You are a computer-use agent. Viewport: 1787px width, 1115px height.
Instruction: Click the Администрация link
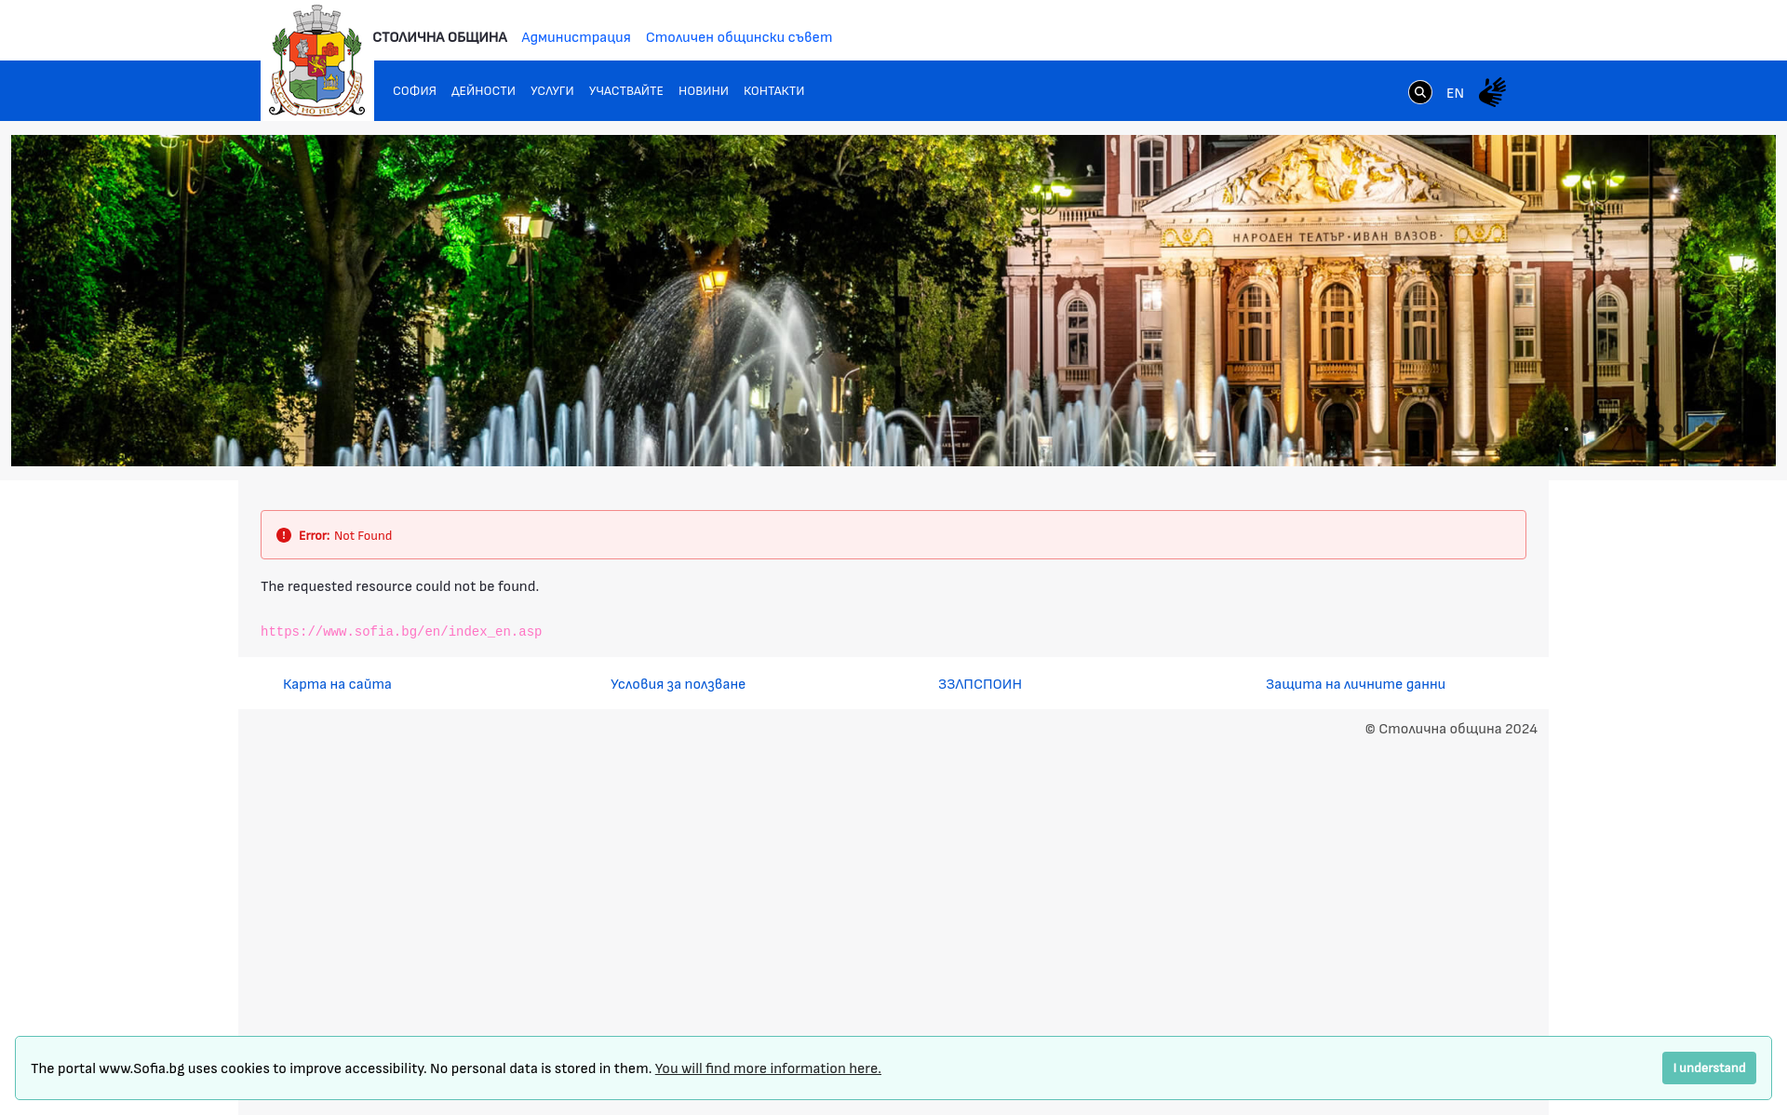[575, 37]
